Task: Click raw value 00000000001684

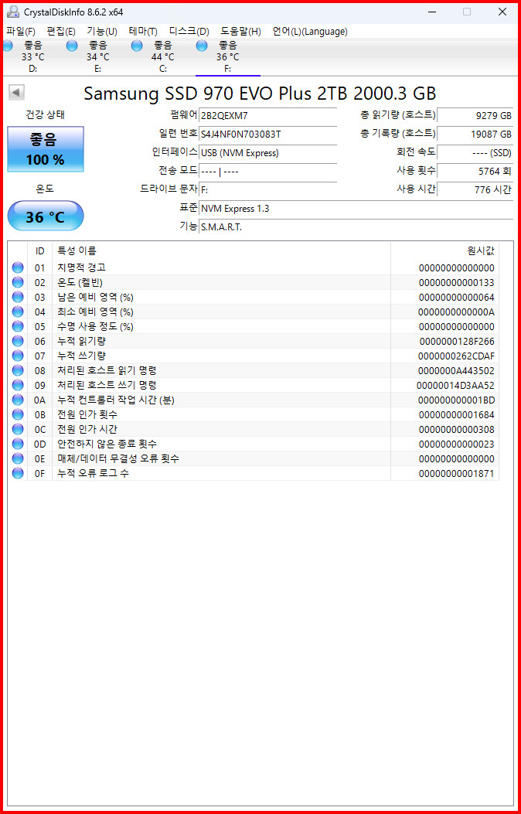Action: 456,415
